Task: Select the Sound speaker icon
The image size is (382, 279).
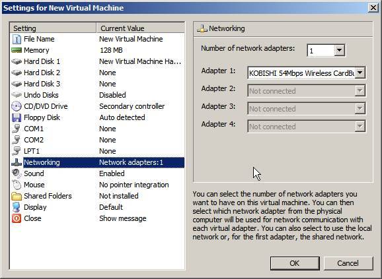Action: pyautogui.click(x=17, y=173)
